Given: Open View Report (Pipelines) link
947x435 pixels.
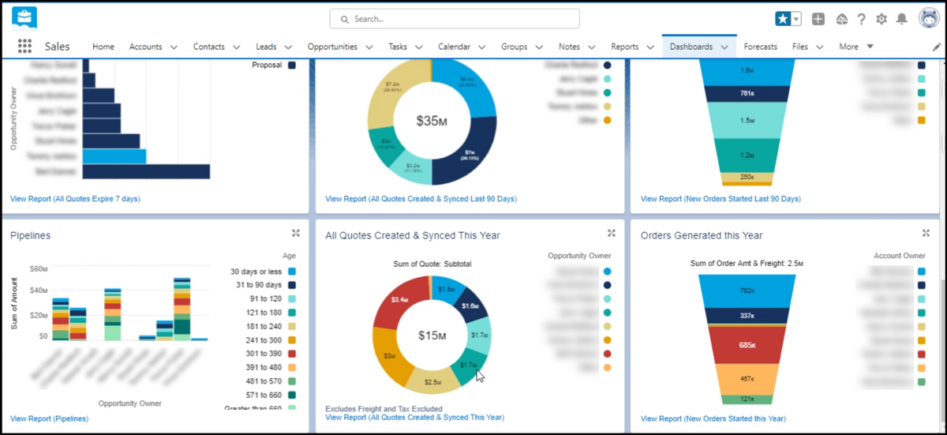Looking at the screenshot, I should (49, 418).
